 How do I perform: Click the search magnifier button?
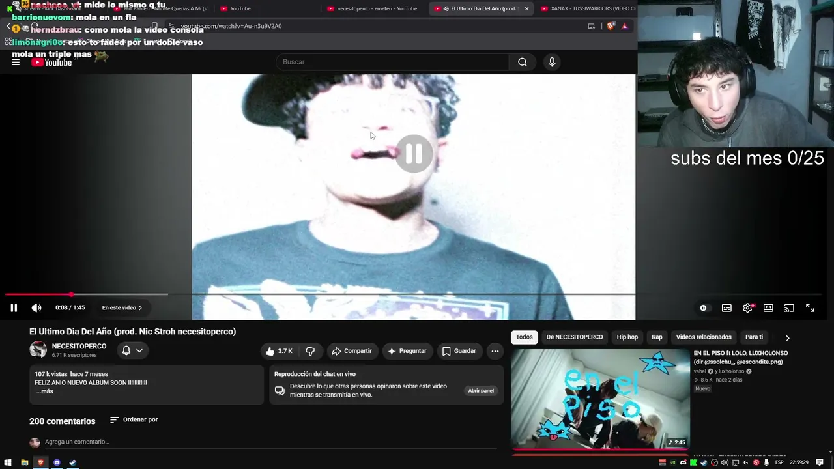pos(523,62)
